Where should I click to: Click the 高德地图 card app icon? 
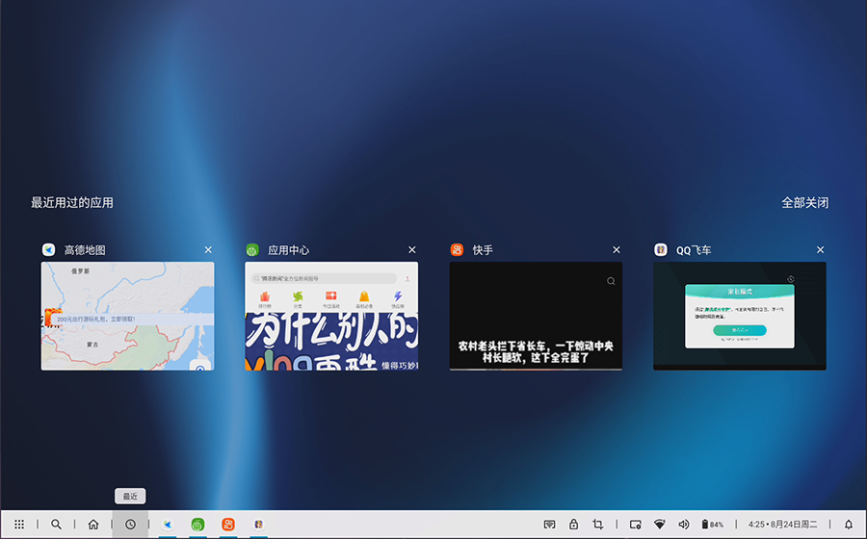pos(49,250)
